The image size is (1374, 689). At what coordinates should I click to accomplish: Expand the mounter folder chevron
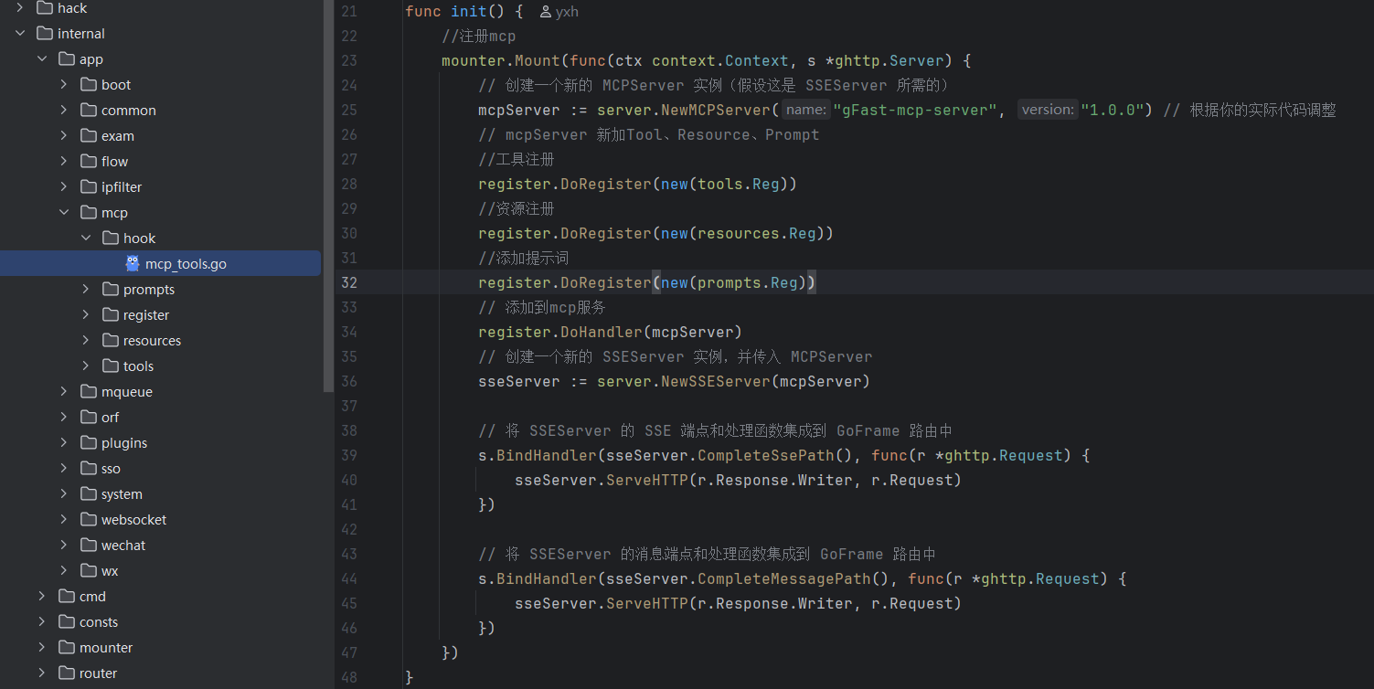42,648
